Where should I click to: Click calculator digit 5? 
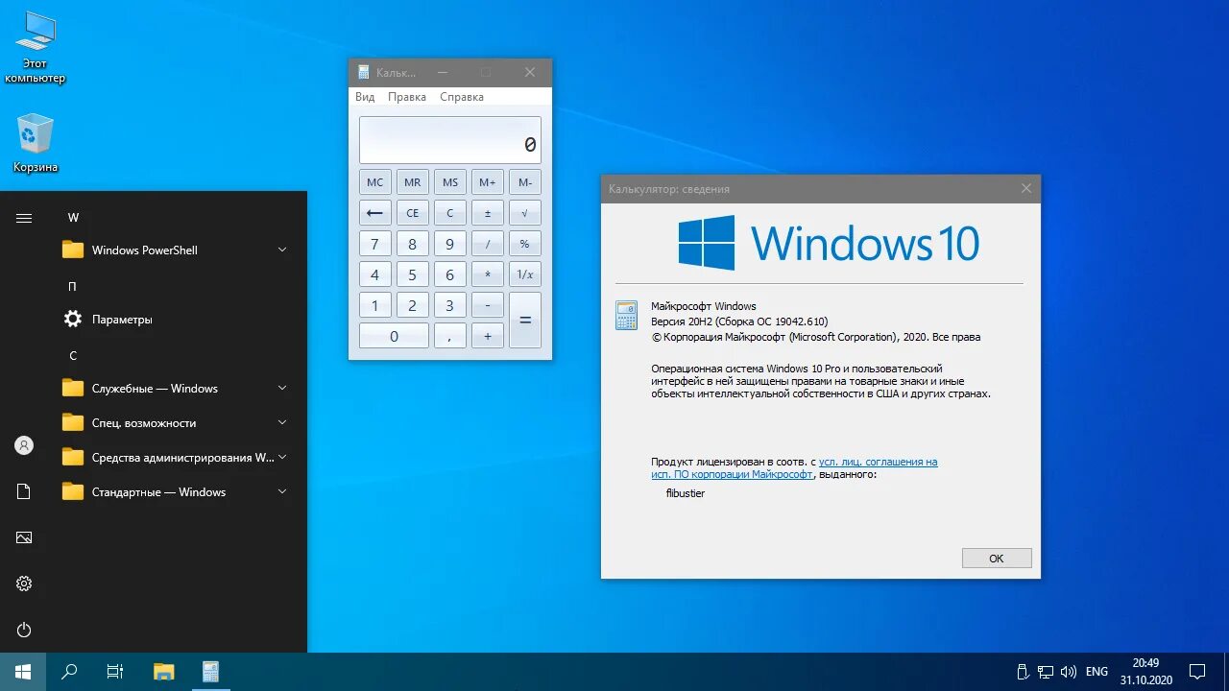[412, 274]
